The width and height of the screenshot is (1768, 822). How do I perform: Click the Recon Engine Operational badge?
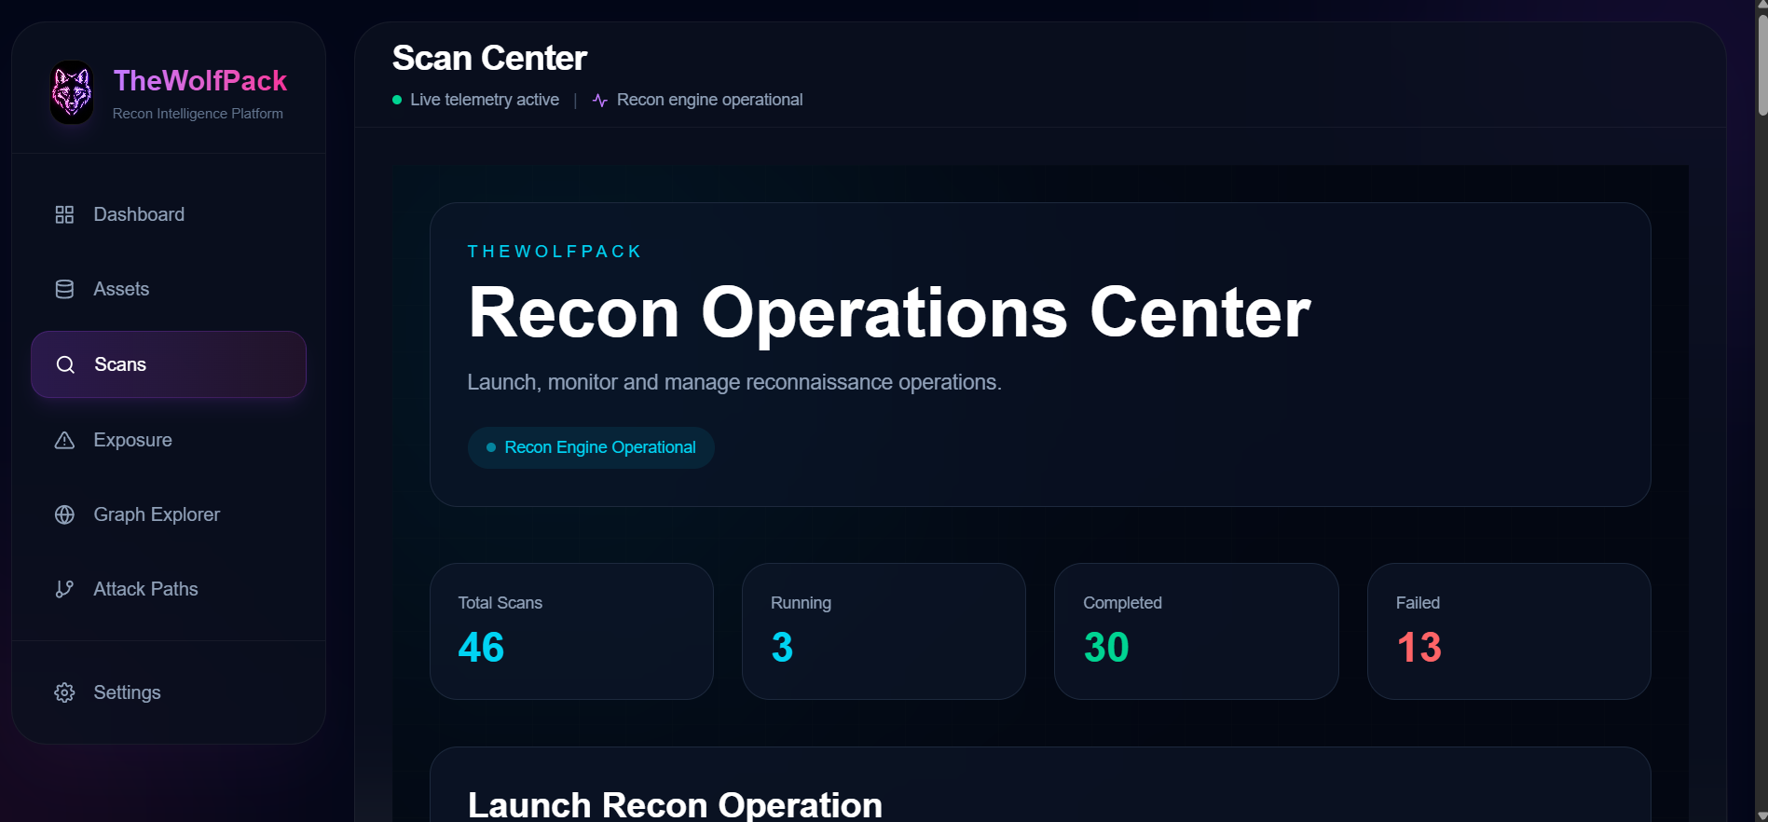pyautogui.click(x=591, y=447)
